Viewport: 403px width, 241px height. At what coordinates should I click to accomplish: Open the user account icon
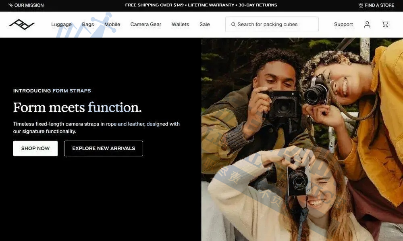[x=367, y=25]
